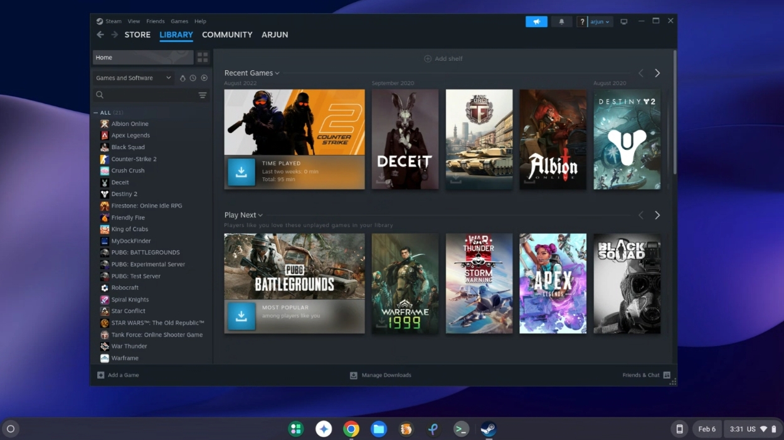Show ready-to-play games only icon
784x440 pixels.
click(x=204, y=78)
